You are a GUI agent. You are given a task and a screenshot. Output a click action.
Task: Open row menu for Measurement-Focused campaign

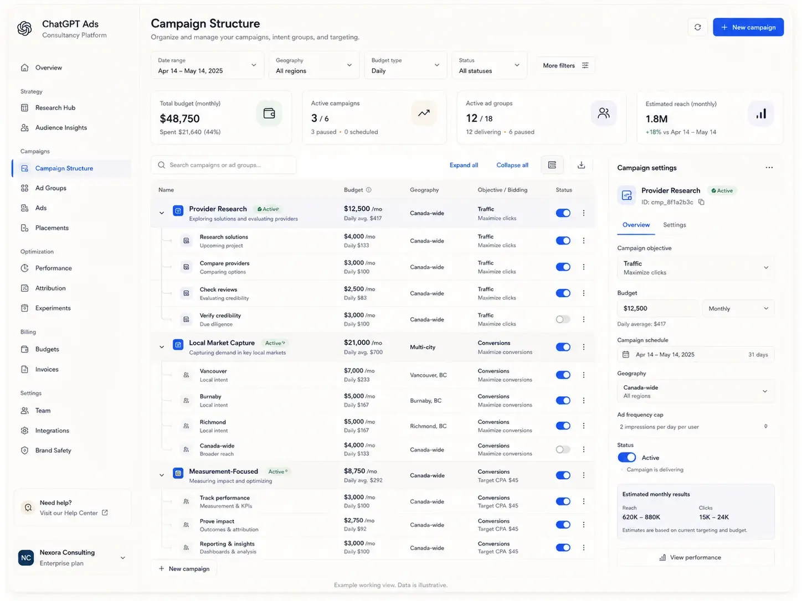(x=583, y=475)
